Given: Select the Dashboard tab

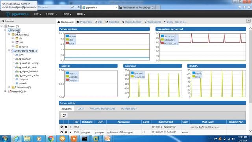Looking at the screenshot, I should tap(65, 22).
